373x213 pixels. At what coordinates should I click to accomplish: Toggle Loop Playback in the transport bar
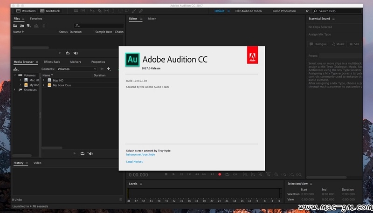point(227,174)
